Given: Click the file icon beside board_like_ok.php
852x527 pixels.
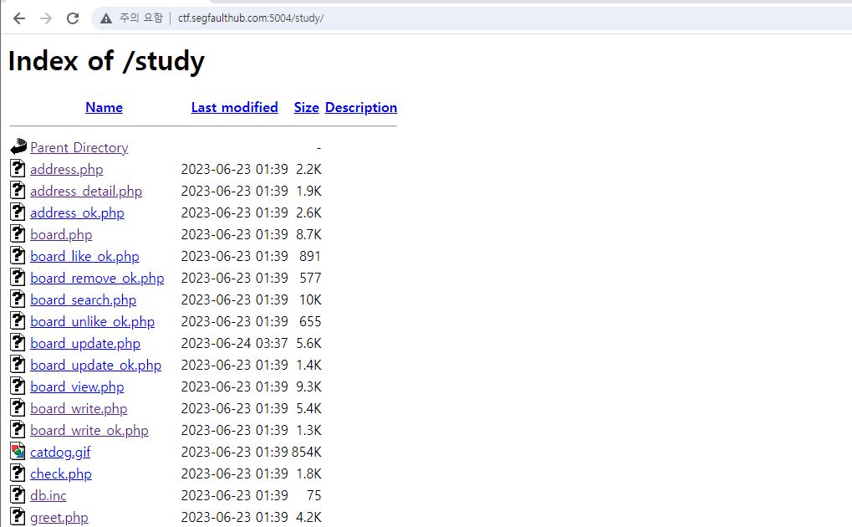Looking at the screenshot, I should pos(18,255).
